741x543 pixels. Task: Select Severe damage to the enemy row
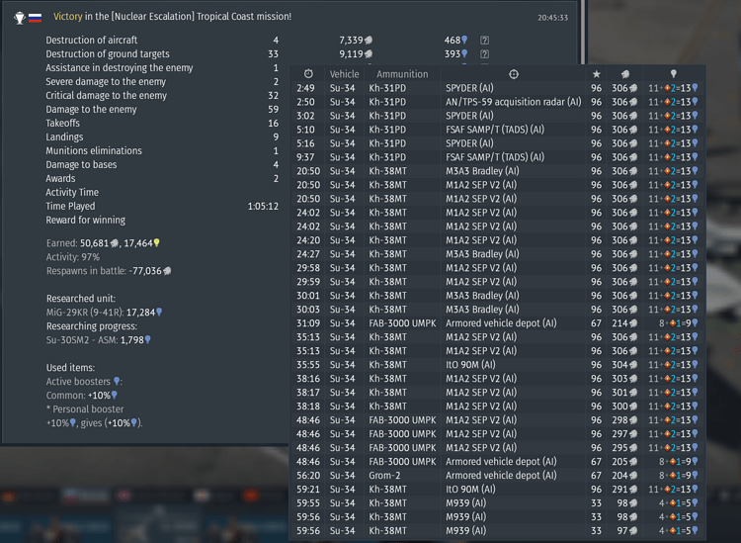coord(162,81)
